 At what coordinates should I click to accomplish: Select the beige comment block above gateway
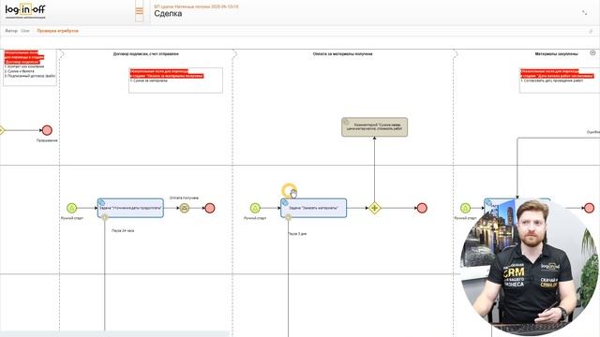click(x=375, y=127)
